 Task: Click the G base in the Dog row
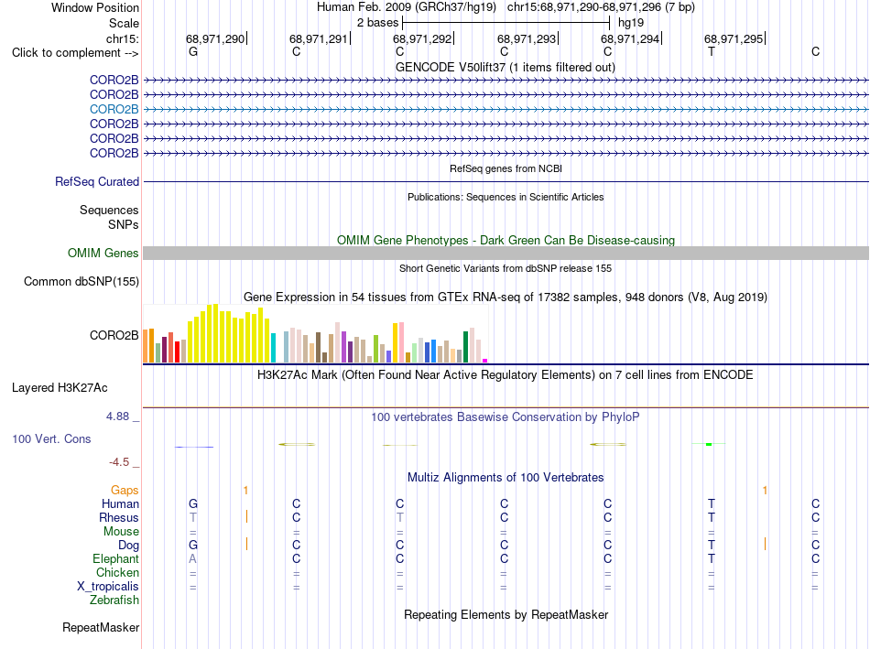pos(193,545)
